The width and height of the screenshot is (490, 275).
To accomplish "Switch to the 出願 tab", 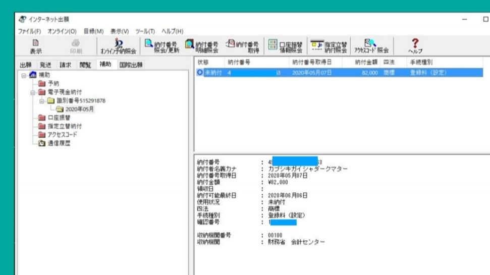I will coord(25,65).
